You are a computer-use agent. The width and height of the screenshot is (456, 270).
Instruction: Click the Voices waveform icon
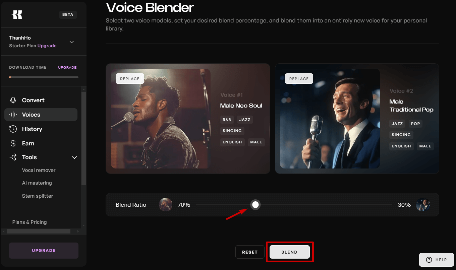click(x=13, y=115)
